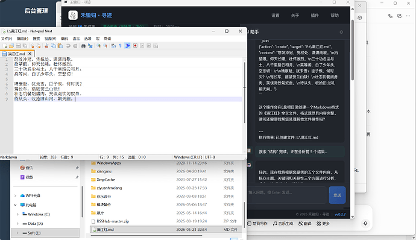Click playback macro icon in Notepad Next toolbar
The height and width of the screenshot is (240, 416).
click(x=142, y=46)
